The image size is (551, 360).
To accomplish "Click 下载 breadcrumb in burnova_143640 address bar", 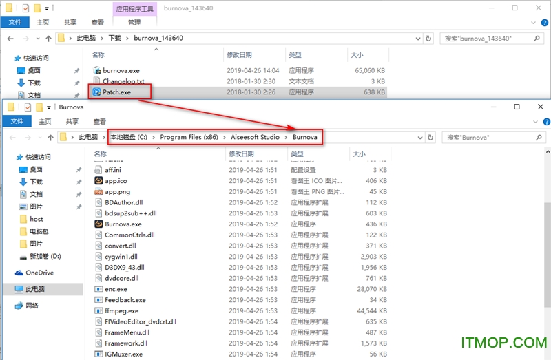I will [x=114, y=38].
